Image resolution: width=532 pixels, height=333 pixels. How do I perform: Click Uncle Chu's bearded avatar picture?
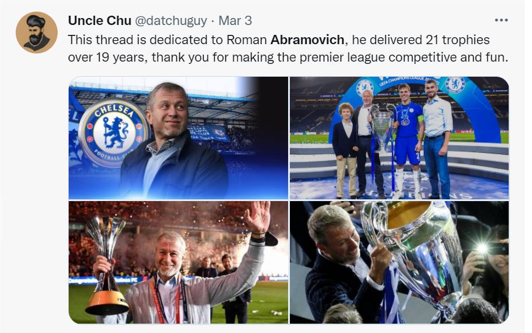point(37,33)
